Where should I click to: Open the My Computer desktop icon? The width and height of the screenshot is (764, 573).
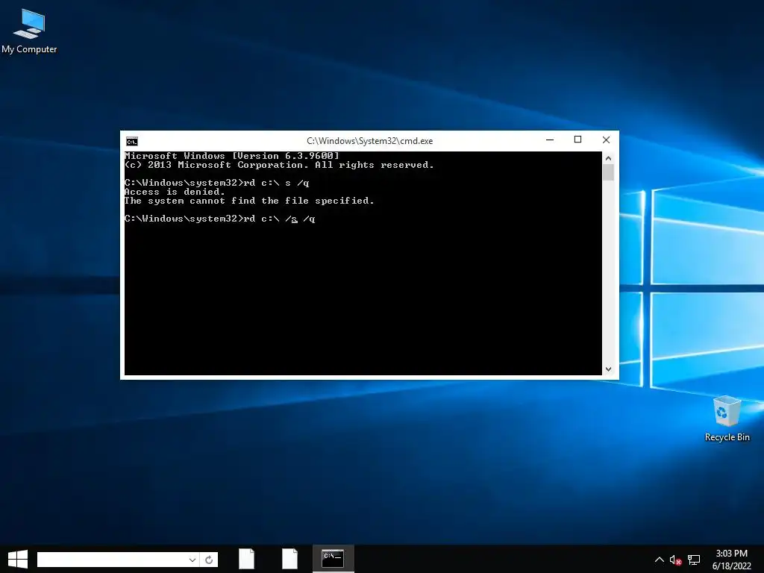pyautogui.click(x=29, y=31)
